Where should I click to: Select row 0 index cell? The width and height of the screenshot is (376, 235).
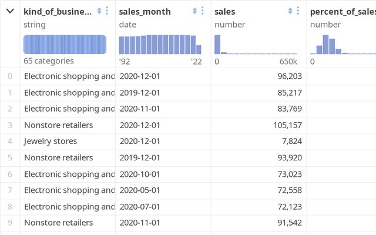pyautogui.click(x=9, y=76)
